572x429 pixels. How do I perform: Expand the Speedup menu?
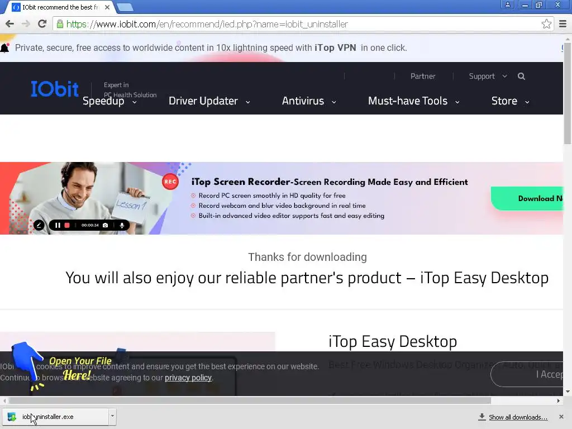pos(109,101)
